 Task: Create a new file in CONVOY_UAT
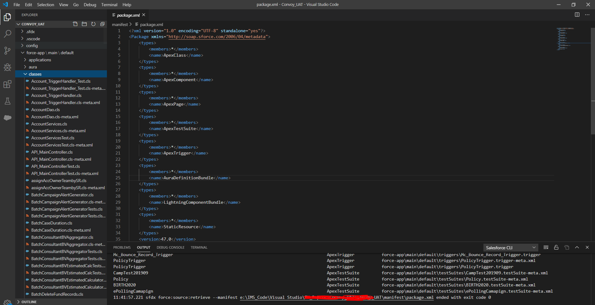[75, 24]
